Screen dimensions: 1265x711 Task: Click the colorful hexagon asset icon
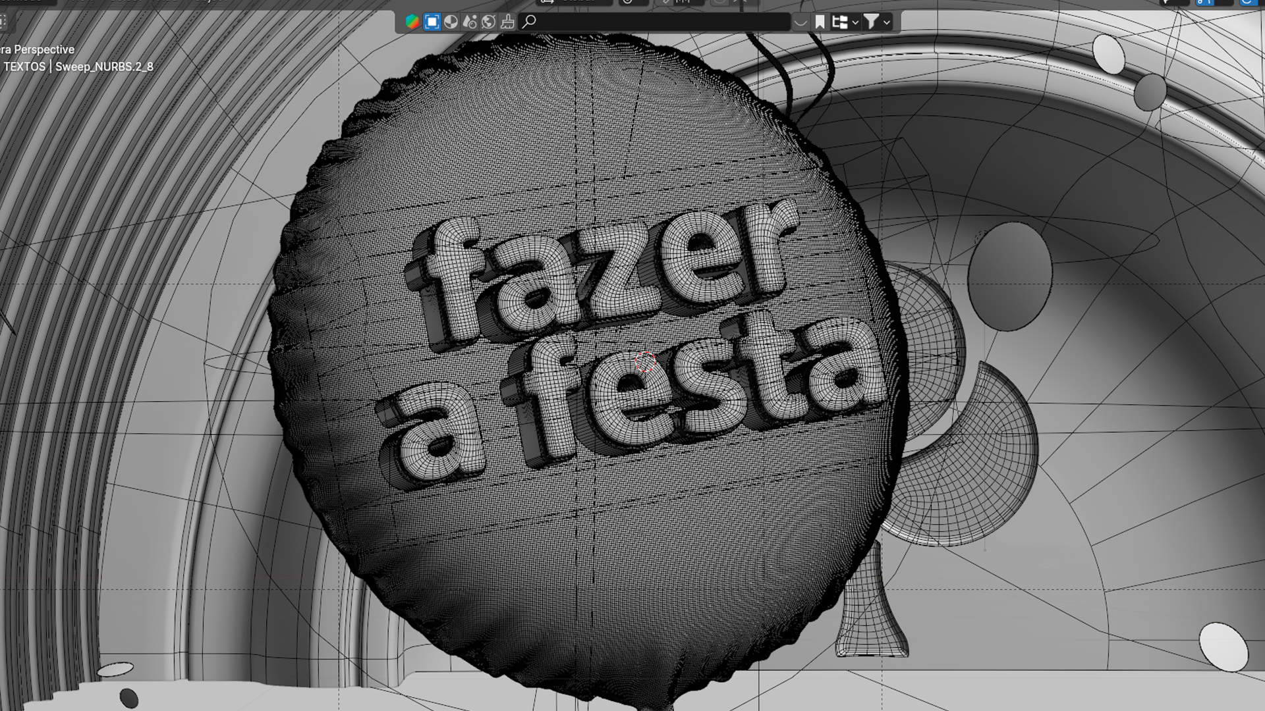(x=412, y=22)
